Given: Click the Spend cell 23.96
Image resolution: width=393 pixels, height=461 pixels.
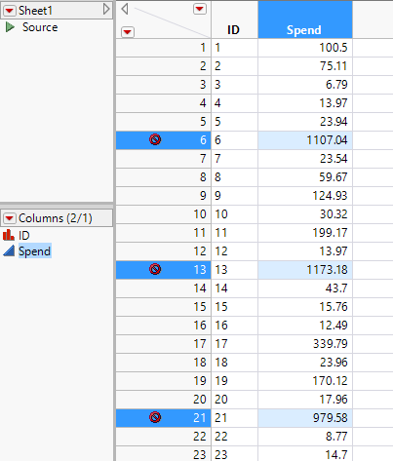Looking at the screenshot, I should pyautogui.click(x=305, y=363).
